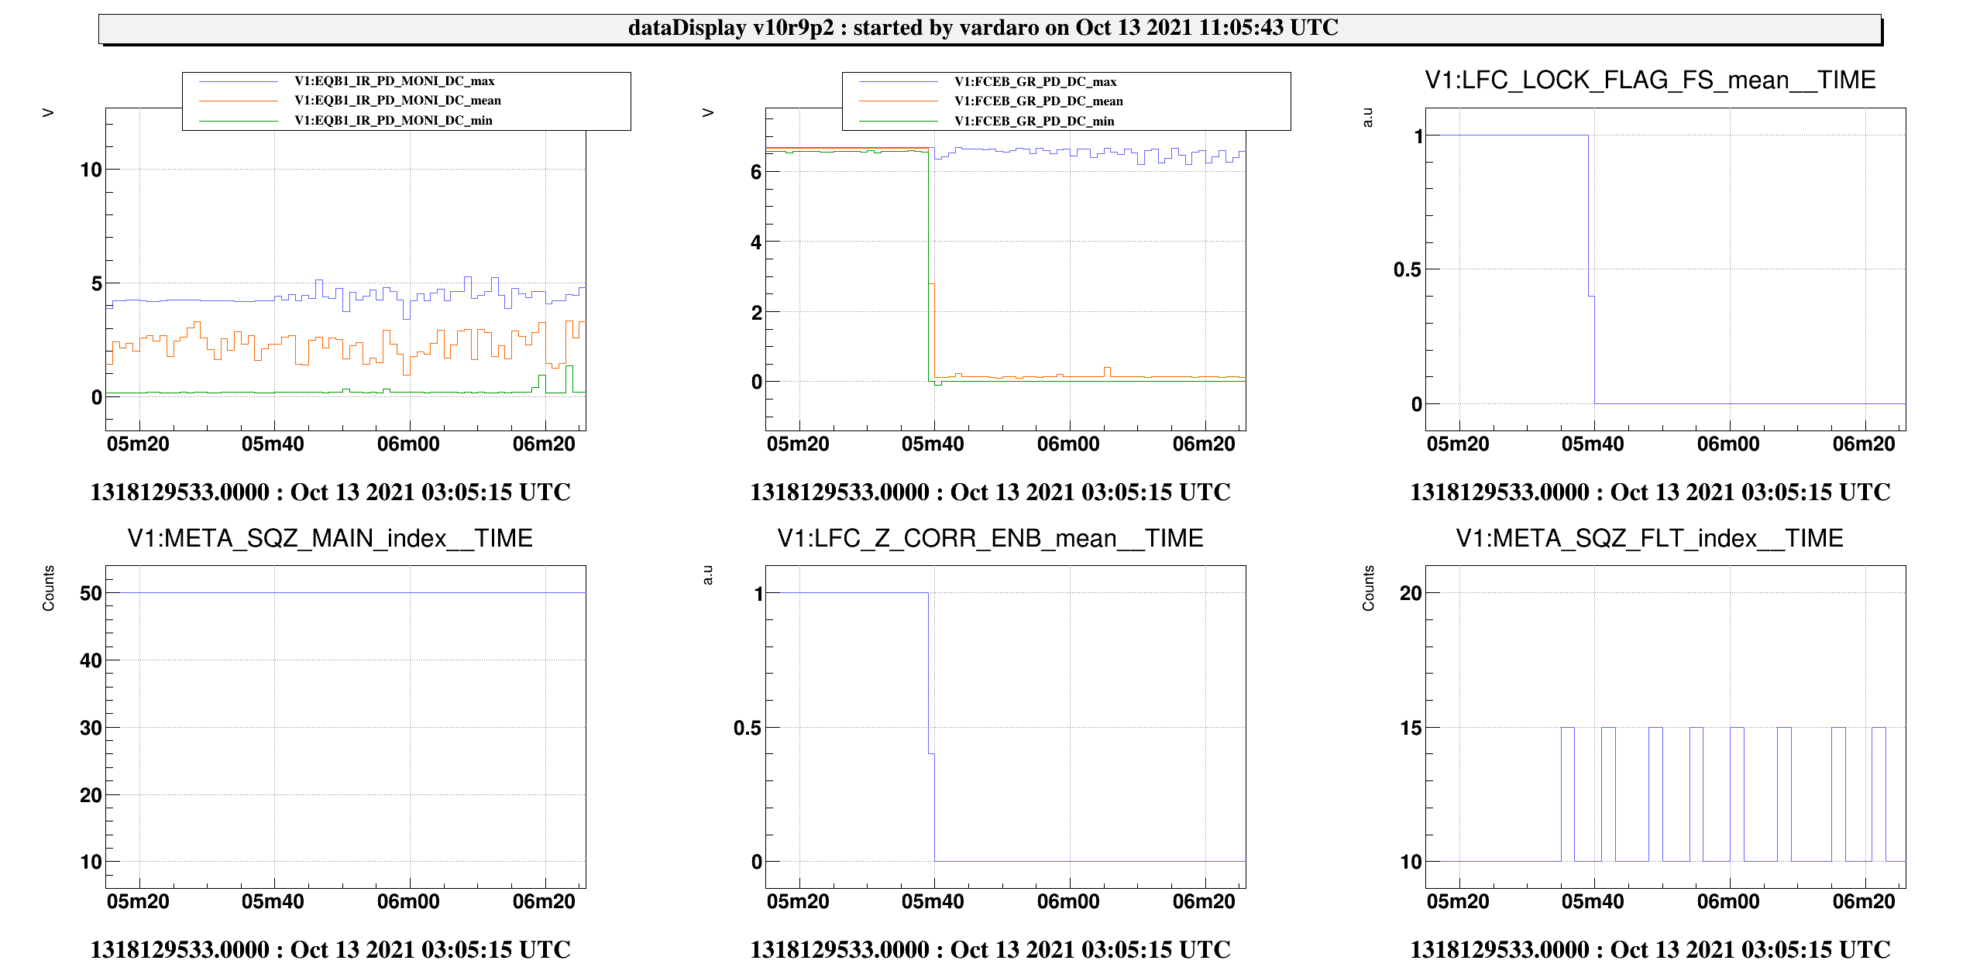Click 05m20 x-axis label of META_SQZ_MAIN plot
1980x974 pixels.
click(x=138, y=902)
